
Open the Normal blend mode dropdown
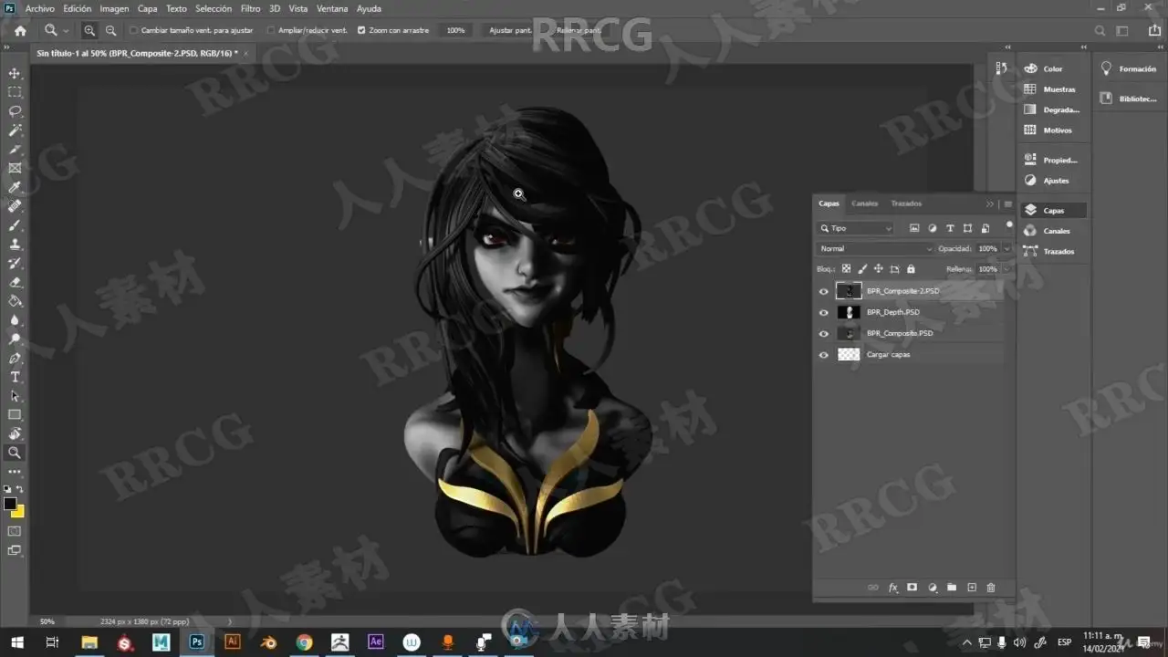tap(876, 248)
